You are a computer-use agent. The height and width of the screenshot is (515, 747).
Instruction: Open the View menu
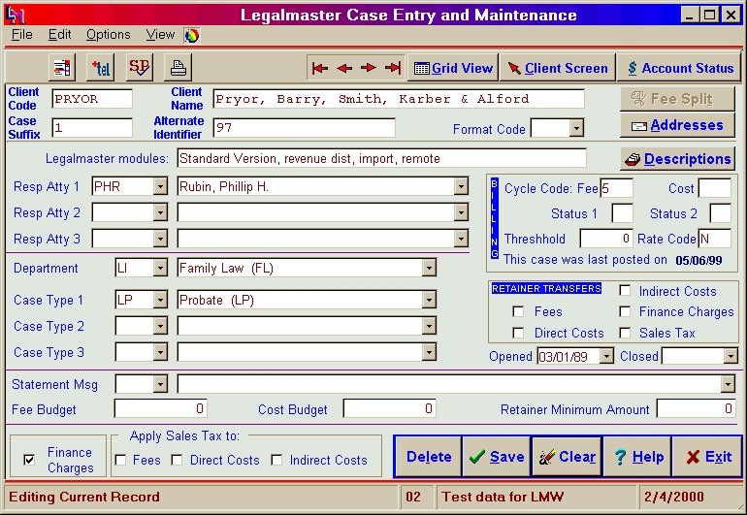[160, 35]
